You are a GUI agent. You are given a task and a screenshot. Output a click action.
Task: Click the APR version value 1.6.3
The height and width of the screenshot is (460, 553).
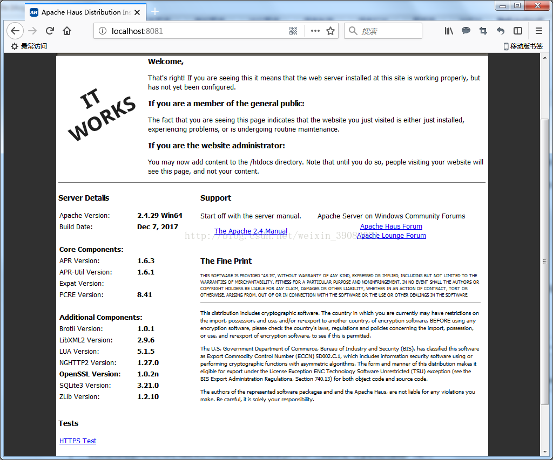(x=146, y=261)
